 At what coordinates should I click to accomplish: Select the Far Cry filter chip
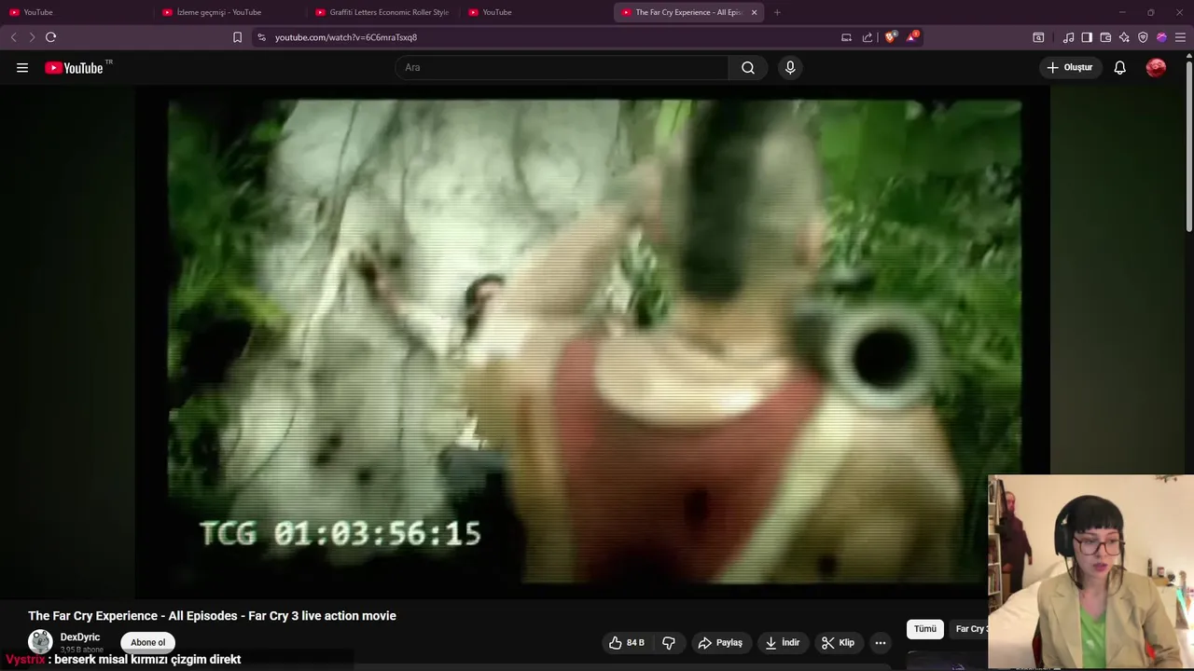pos(969,629)
